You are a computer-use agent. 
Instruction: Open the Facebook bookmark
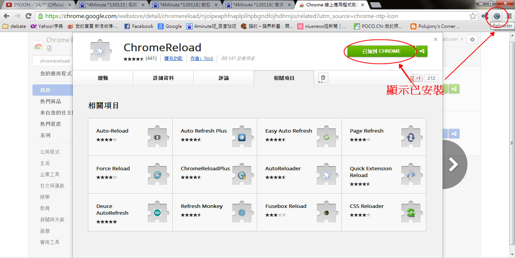(139, 26)
